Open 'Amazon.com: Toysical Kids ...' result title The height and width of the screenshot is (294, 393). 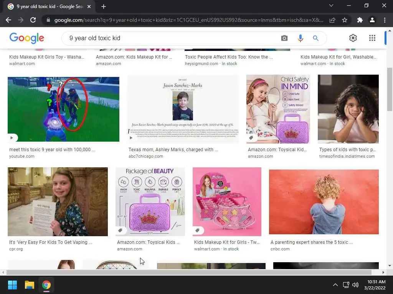(148, 242)
